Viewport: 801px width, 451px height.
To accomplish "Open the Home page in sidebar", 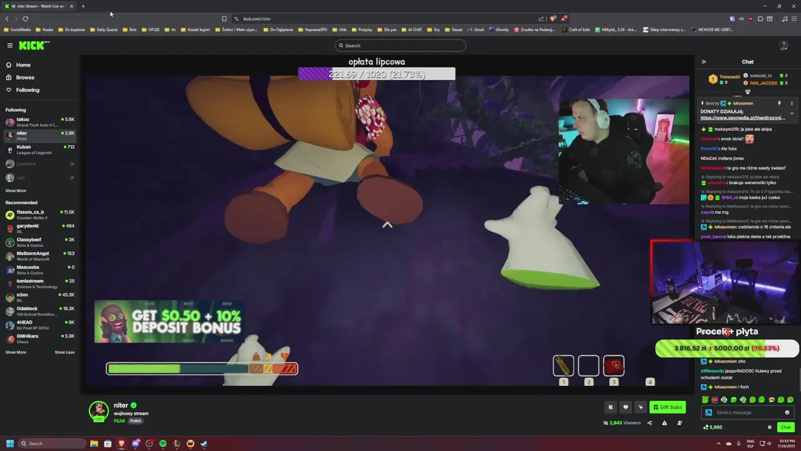I will pos(19,65).
